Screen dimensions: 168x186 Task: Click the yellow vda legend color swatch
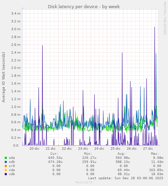pyautogui.click(x=6, y=170)
